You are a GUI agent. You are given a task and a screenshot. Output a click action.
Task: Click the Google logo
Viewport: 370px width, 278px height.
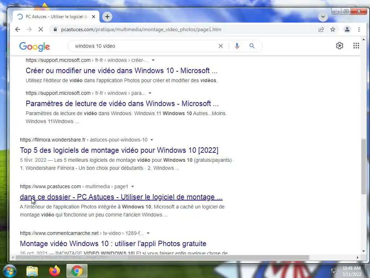coord(34,47)
